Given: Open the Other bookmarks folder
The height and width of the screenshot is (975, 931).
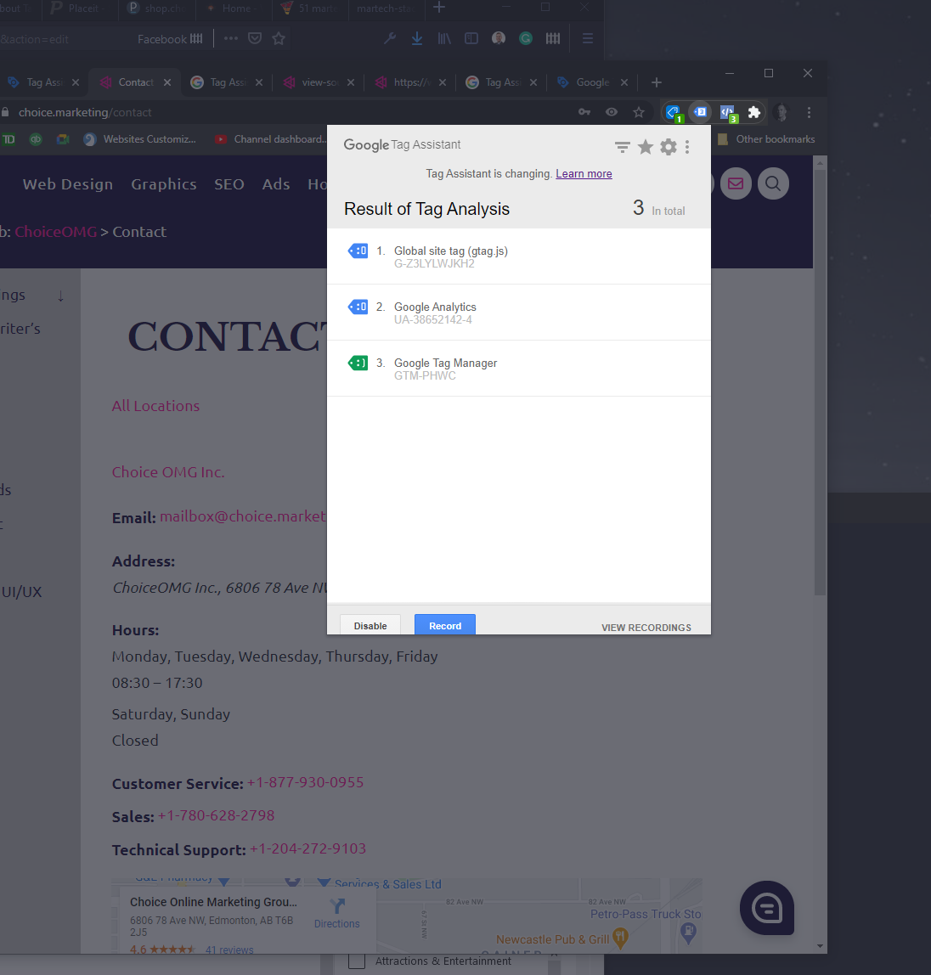Looking at the screenshot, I should tap(766, 139).
